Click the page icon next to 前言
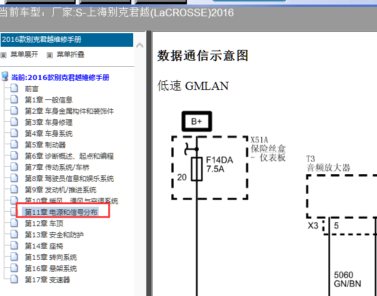The width and height of the screenshot is (377, 296). tap(14, 88)
